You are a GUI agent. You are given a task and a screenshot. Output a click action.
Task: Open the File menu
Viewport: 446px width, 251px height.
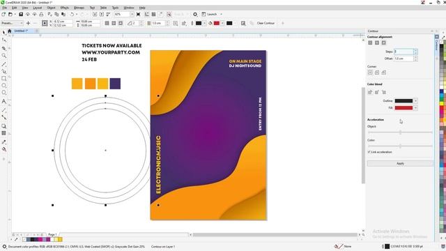pos(5,8)
